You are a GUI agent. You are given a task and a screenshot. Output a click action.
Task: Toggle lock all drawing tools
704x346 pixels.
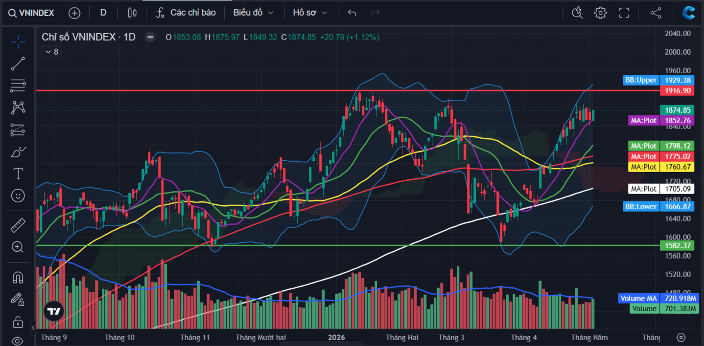[x=18, y=321]
